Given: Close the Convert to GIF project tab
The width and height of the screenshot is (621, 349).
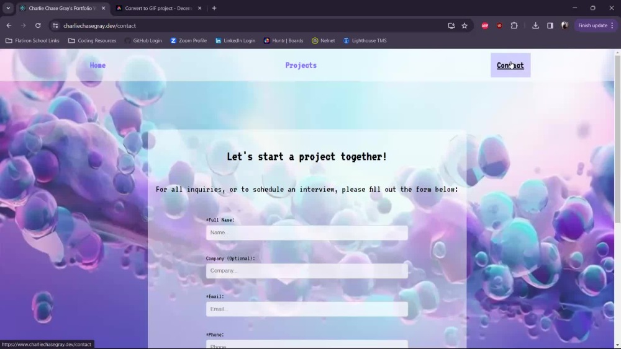Looking at the screenshot, I should 199,8.
